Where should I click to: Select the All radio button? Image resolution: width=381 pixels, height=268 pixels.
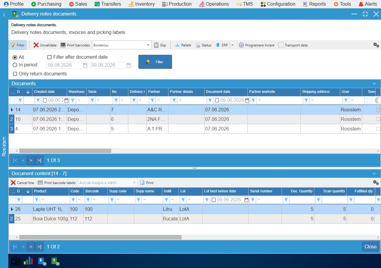[x=15, y=57]
